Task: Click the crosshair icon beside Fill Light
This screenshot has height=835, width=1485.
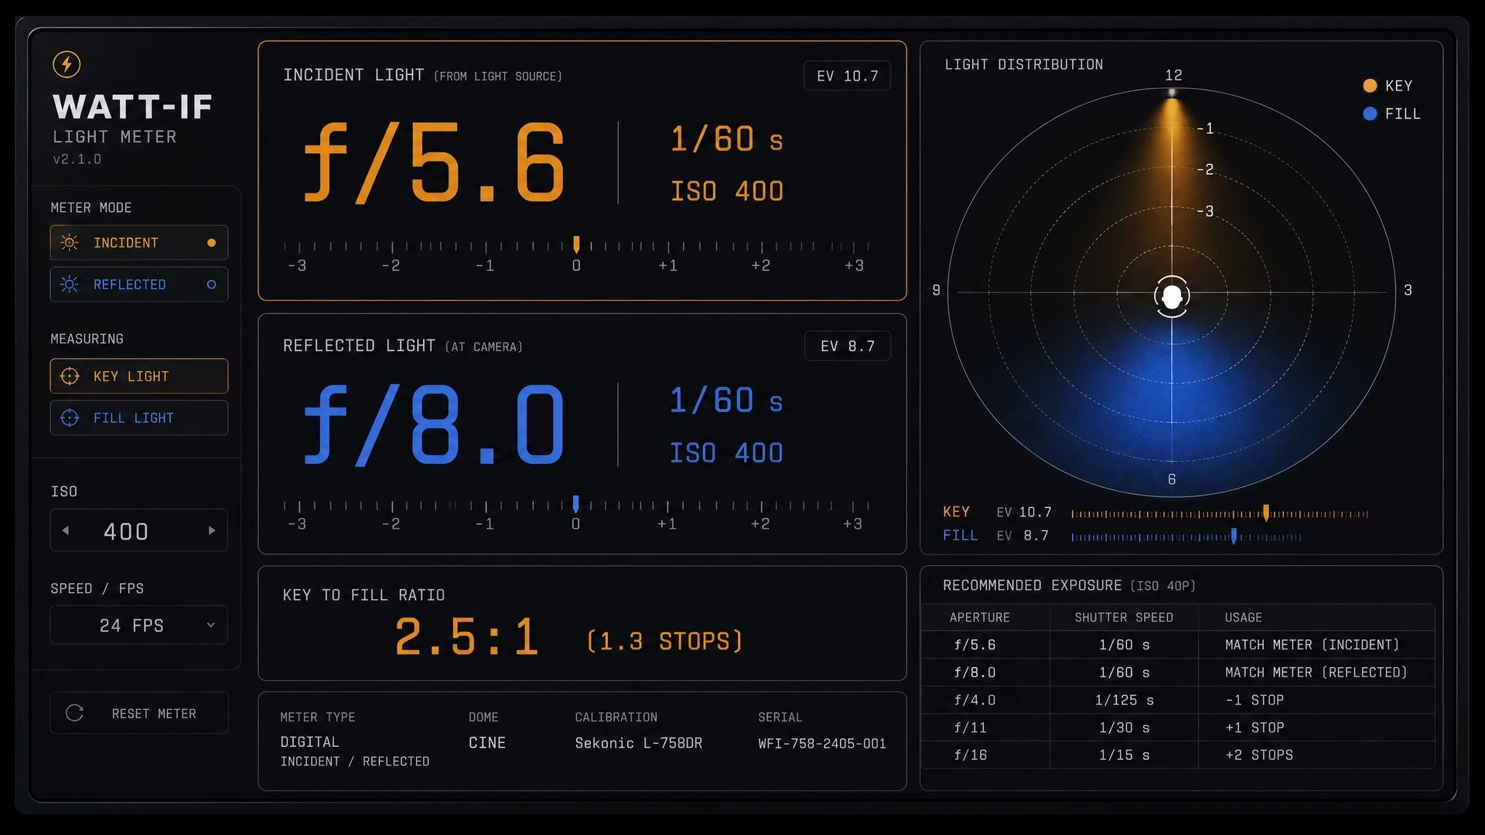Action: (x=70, y=418)
